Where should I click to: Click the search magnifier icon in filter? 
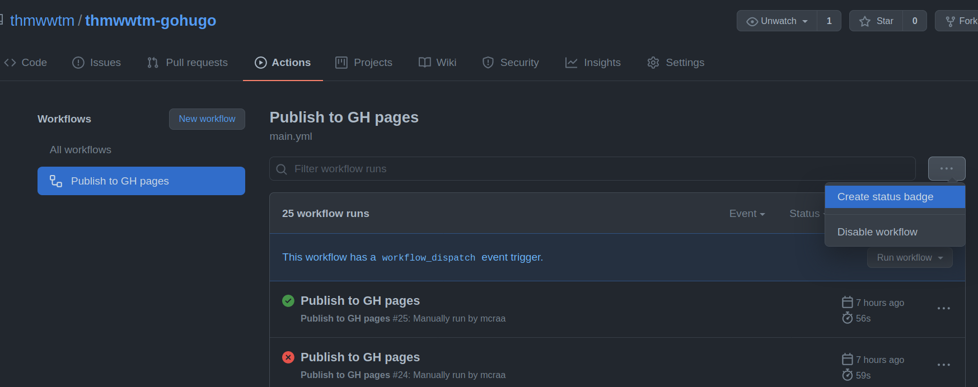point(282,169)
